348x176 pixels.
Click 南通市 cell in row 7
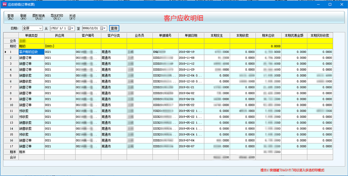tap(114, 87)
